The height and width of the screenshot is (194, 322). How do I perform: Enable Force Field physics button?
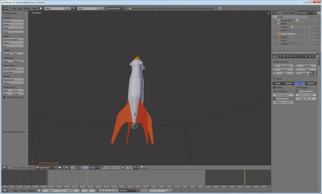coord(283,66)
